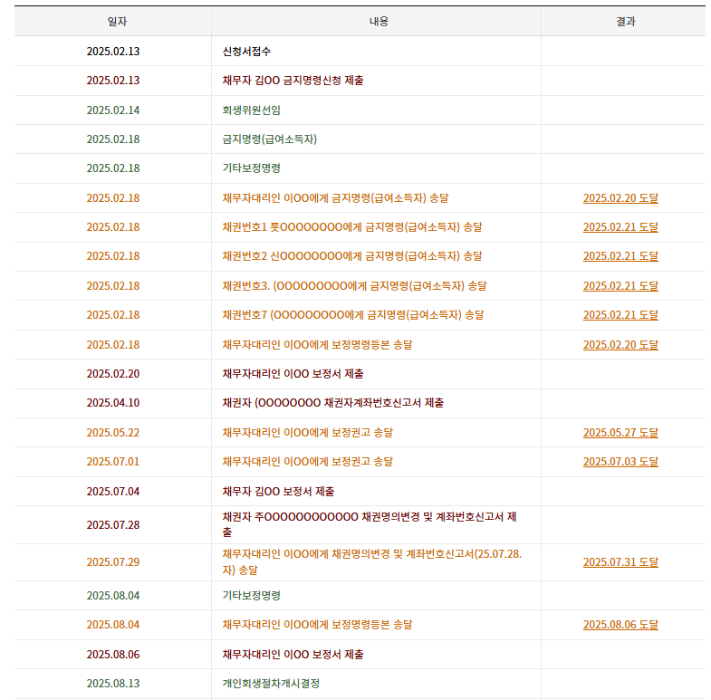Open 2025.02.20 도달 link for 금지명령(급여소득자) 송달 to 채무자대리인
The image size is (711, 700).
(x=620, y=198)
